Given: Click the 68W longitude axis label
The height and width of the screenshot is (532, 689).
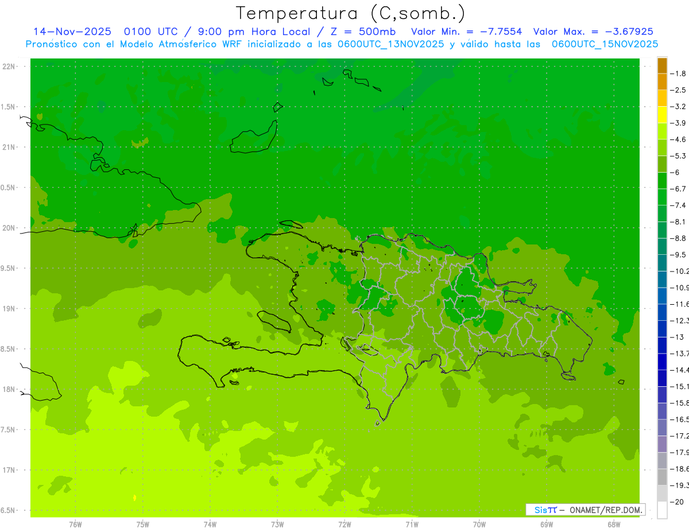Looking at the screenshot, I should [x=614, y=524].
